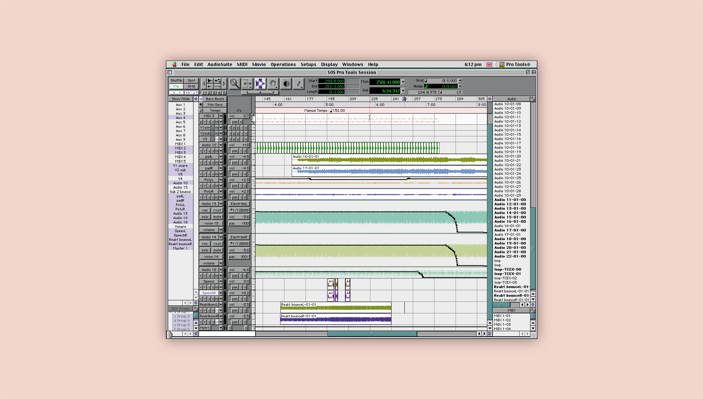Screen dimensions: 703x399
Task: Adjust Audio 13 vol -3.6 field
Action: [x=239, y=217]
